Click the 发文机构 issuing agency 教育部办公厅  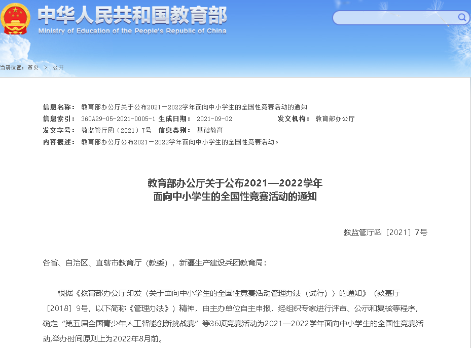click(334, 118)
